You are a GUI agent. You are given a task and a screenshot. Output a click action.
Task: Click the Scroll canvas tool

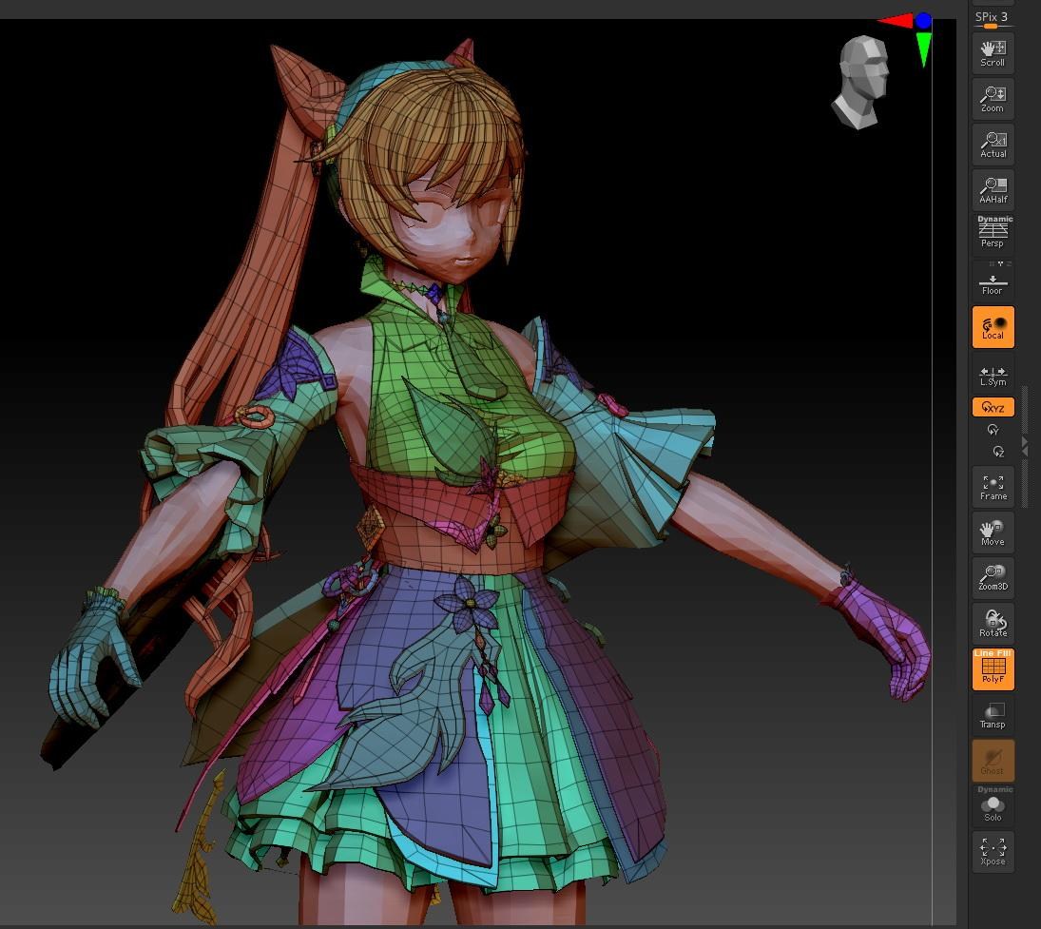point(993,53)
